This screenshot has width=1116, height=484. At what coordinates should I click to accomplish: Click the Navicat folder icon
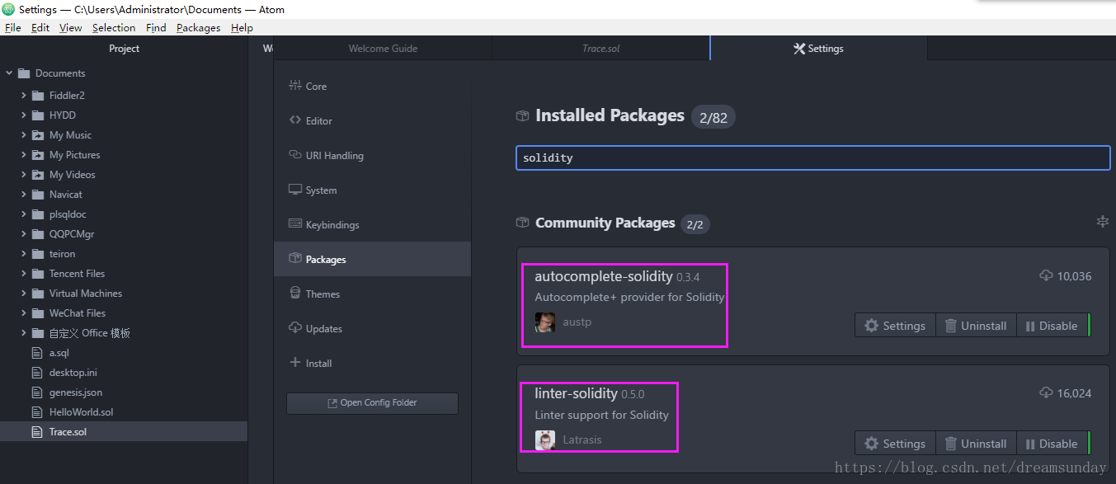tap(38, 195)
